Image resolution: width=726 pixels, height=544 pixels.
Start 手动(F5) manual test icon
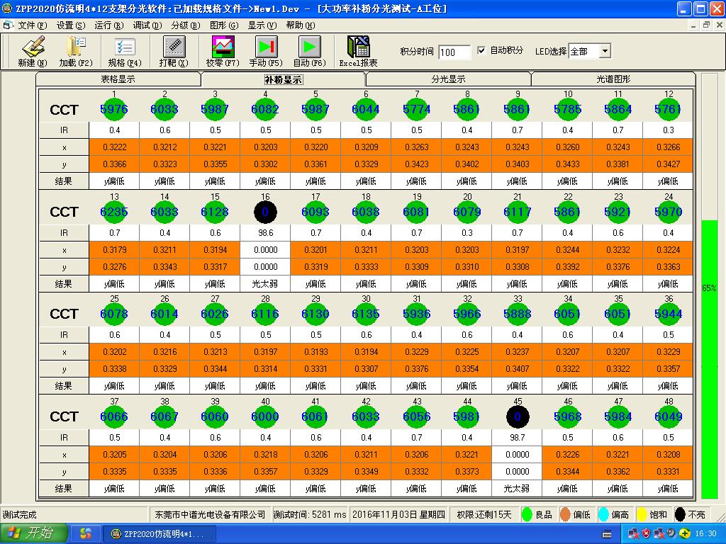(x=266, y=47)
